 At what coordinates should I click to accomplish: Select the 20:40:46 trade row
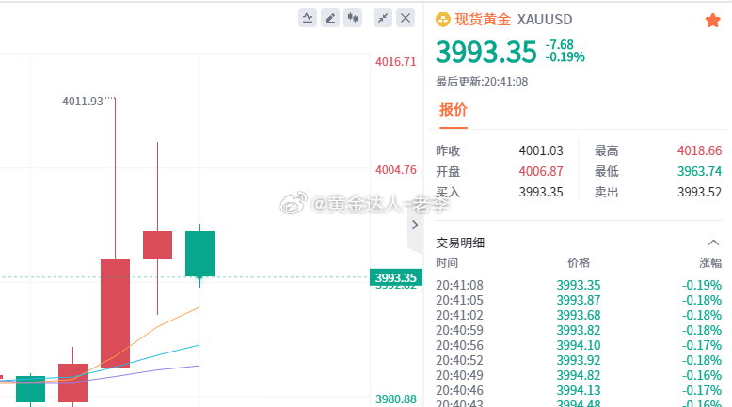[579, 390]
